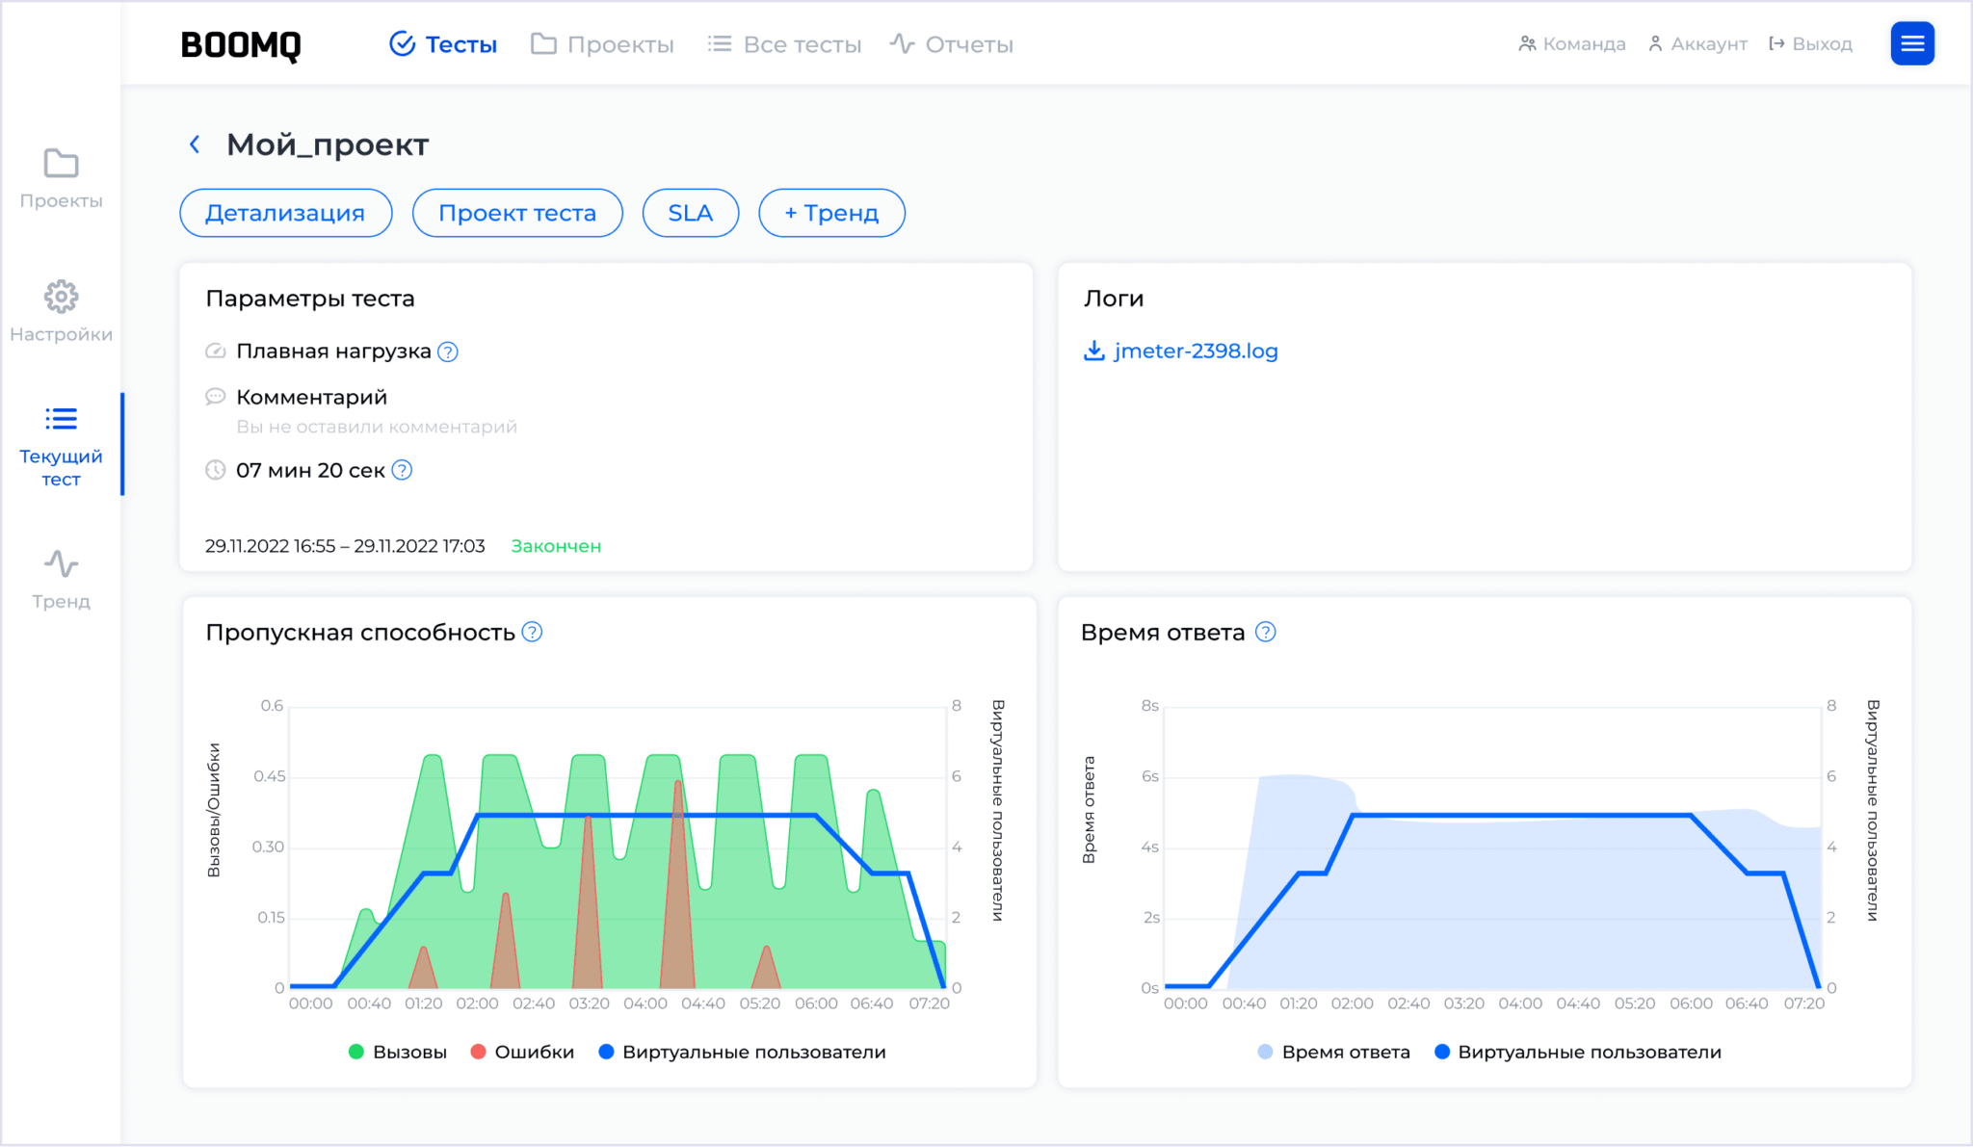
Task: Open help icon for Пропускная способность chart
Action: [x=532, y=632]
